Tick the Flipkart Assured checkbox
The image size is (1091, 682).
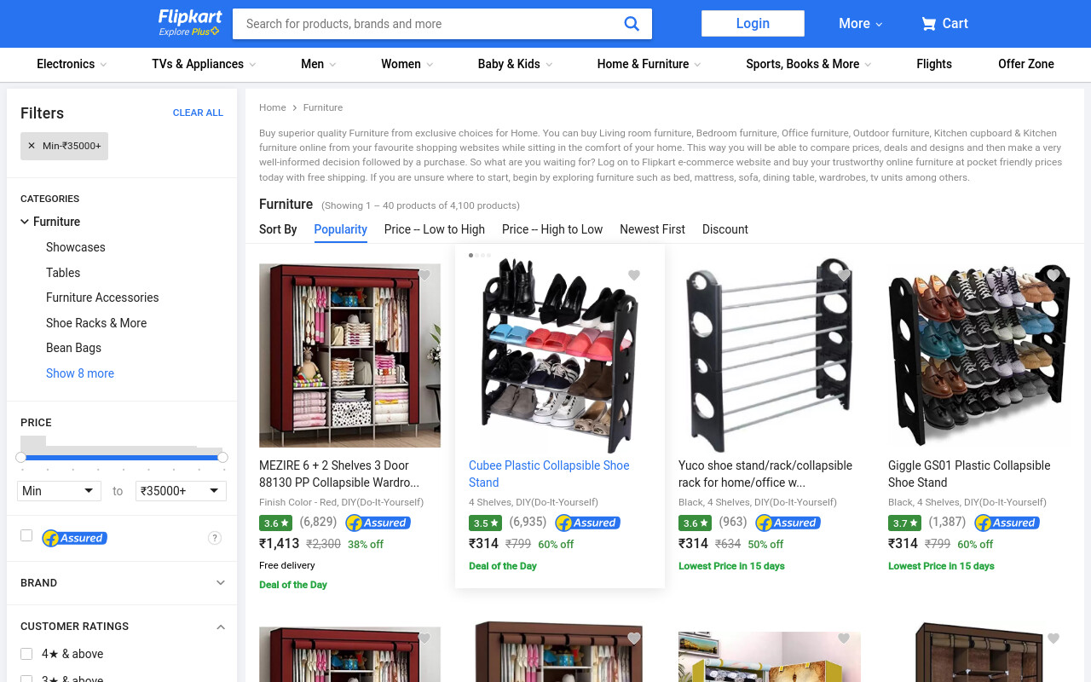[x=26, y=535]
